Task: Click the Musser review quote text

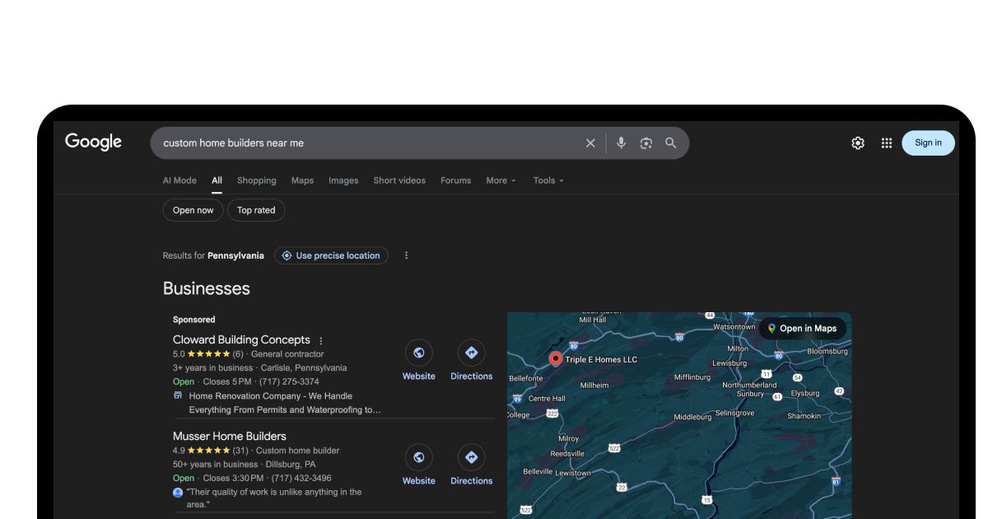Action: pyautogui.click(x=274, y=498)
